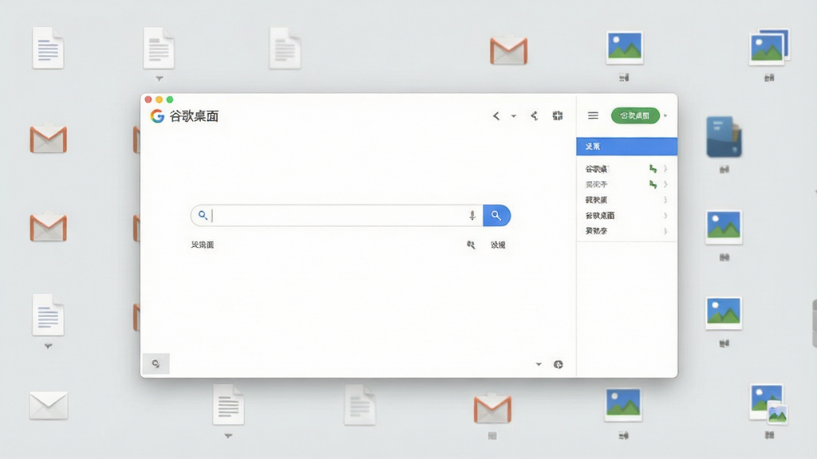817x459 pixels.
Task: Open the picture icon with a small overlapping thumbnail
Action: [769, 404]
